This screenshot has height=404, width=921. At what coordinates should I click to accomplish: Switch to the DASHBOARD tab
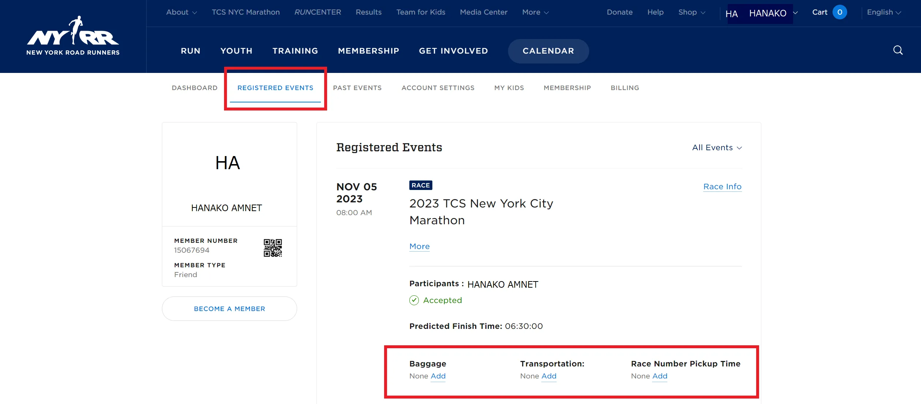point(194,88)
